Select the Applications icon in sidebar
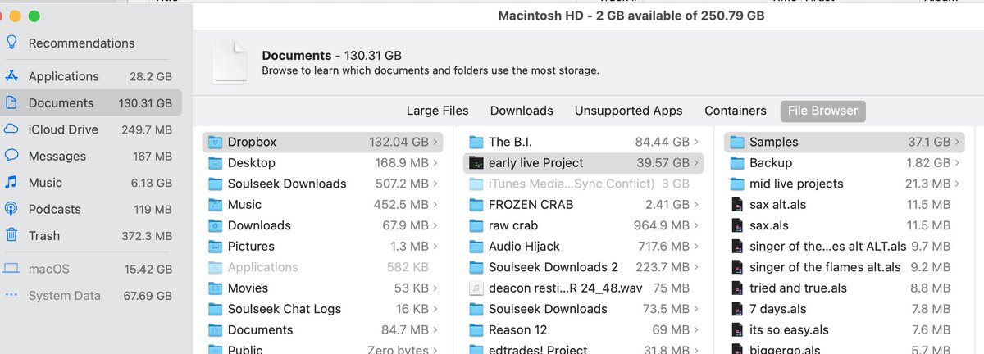This screenshot has width=984, height=354. pyautogui.click(x=11, y=76)
